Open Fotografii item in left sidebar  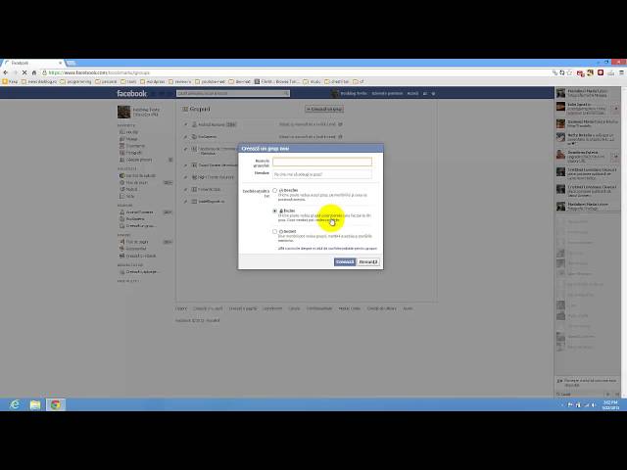point(130,153)
